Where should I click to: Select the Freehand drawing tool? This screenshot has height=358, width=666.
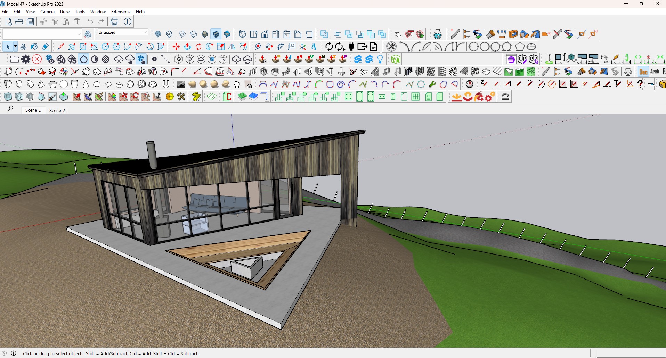72,47
